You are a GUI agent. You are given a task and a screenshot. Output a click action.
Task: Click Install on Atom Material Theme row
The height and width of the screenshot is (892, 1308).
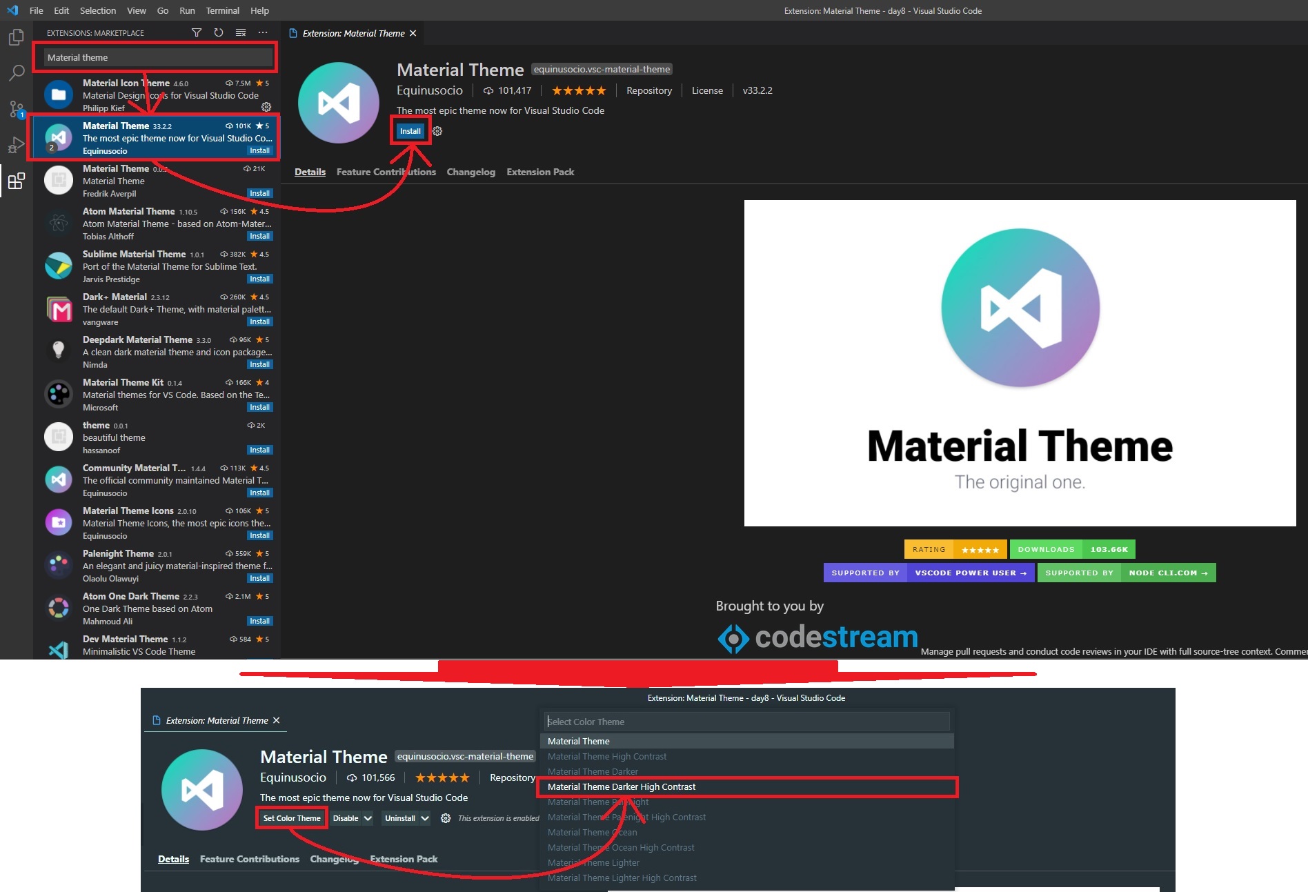tap(260, 236)
